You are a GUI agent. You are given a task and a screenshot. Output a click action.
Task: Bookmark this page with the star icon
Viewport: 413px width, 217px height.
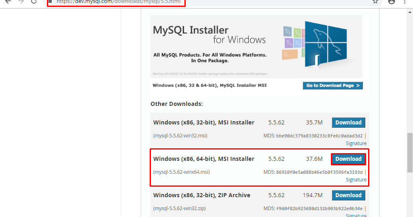point(375,2)
